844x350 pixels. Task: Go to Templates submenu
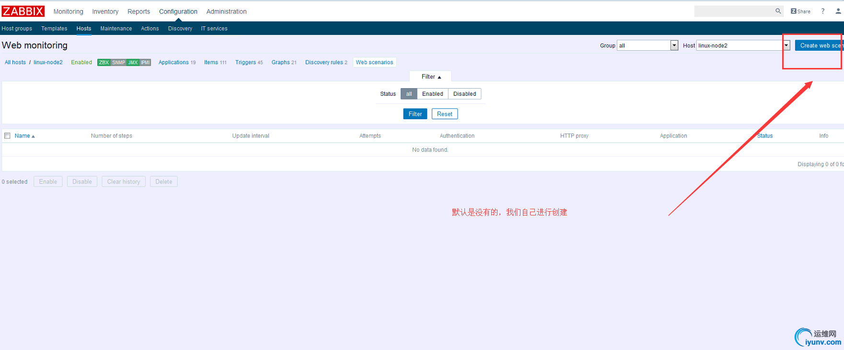coord(54,29)
